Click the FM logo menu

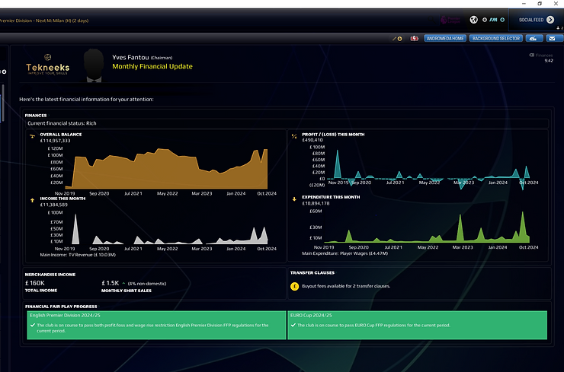coord(494,20)
